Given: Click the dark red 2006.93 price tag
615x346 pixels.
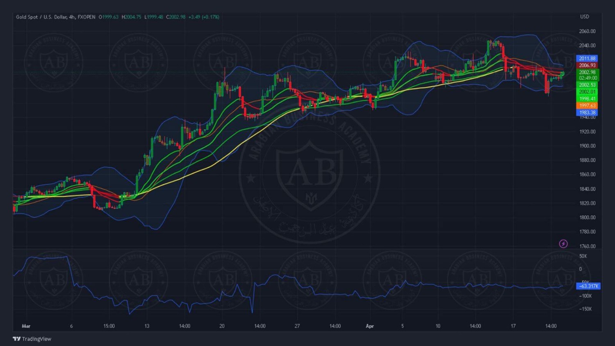Looking at the screenshot, I should pyautogui.click(x=587, y=66).
